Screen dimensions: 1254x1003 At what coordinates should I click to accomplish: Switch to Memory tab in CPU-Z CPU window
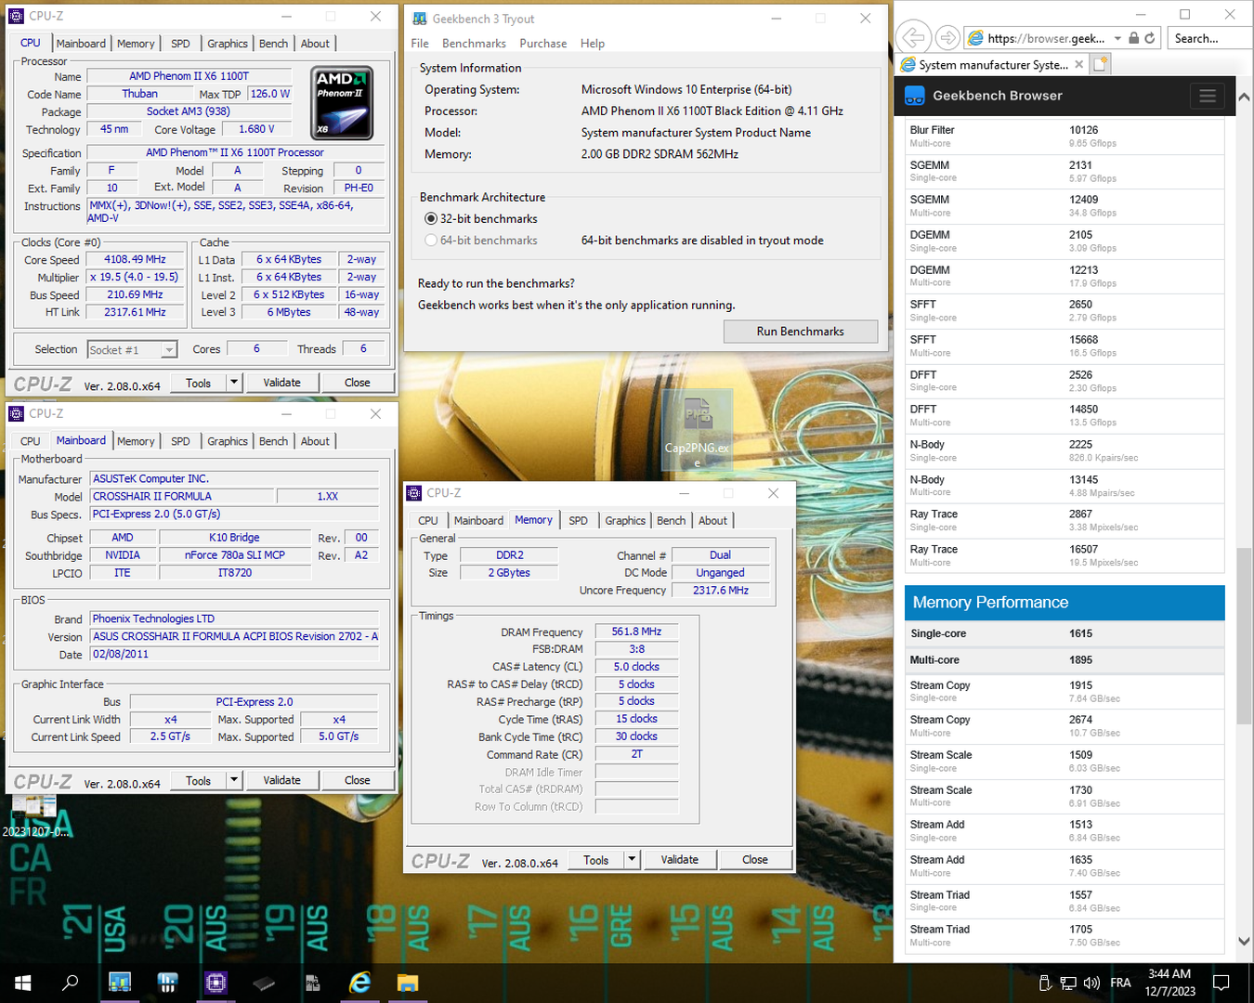pyautogui.click(x=136, y=44)
